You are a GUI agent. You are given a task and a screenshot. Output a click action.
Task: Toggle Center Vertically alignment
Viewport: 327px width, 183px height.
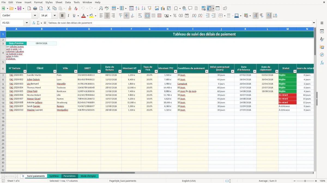[126, 16]
